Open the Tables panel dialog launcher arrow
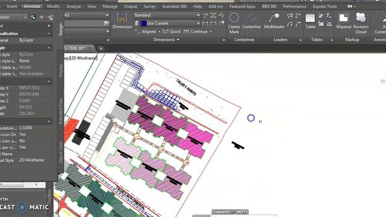This screenshot has width=386, height=217. point(332,40)
